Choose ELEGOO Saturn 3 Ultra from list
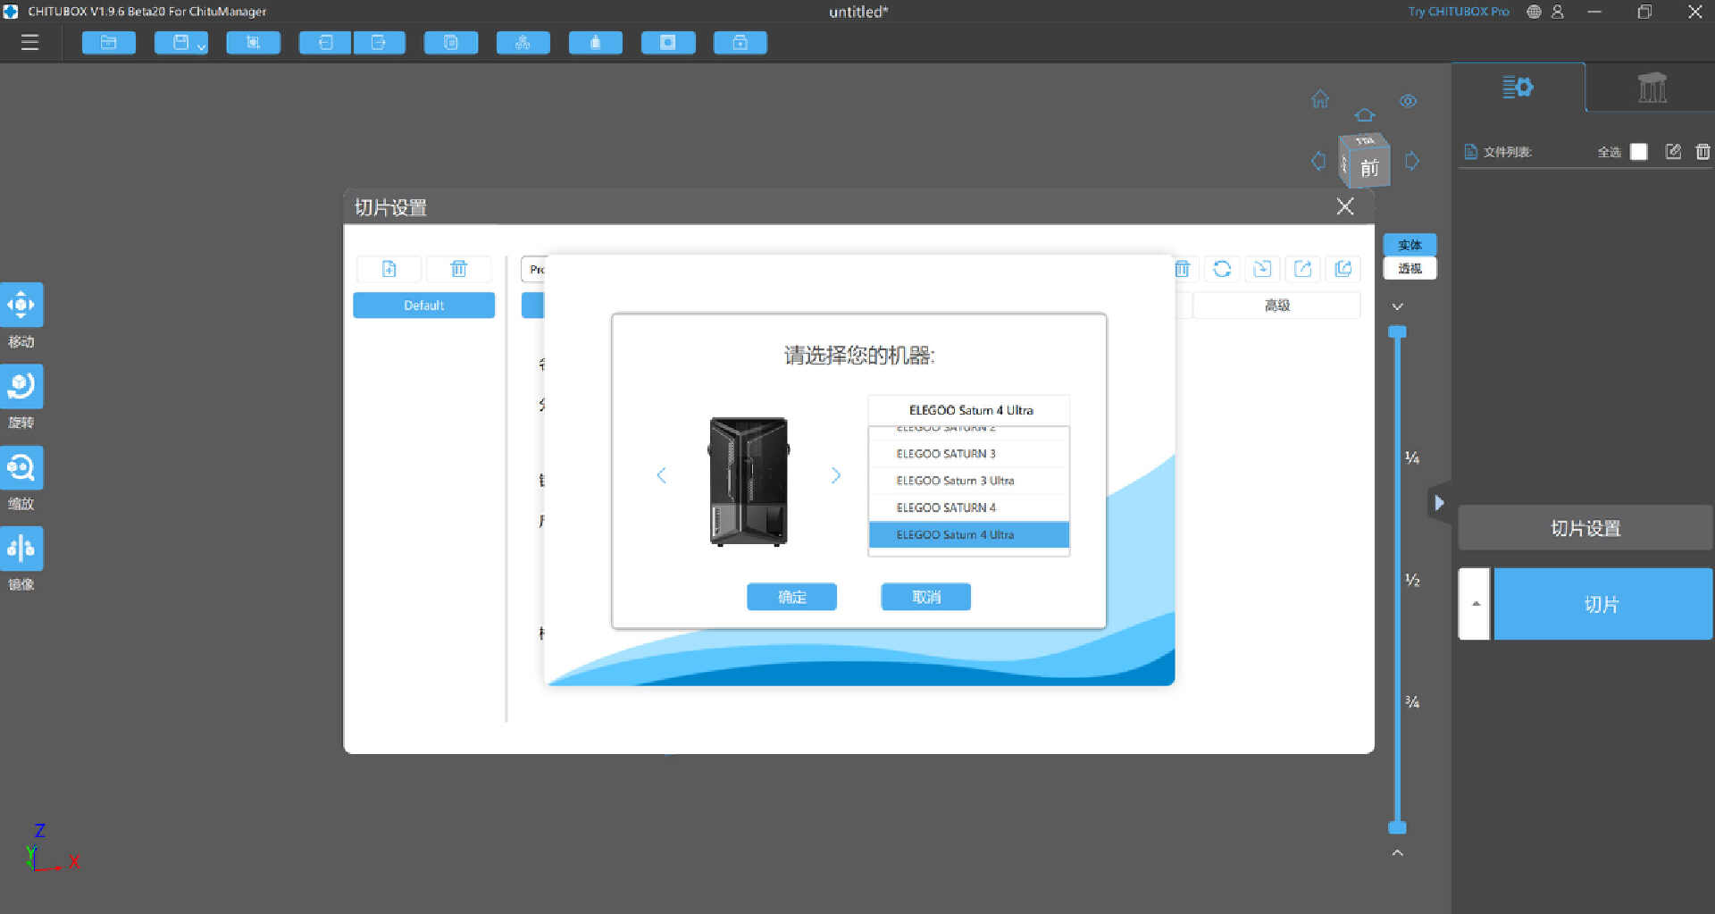 point(969,481)
